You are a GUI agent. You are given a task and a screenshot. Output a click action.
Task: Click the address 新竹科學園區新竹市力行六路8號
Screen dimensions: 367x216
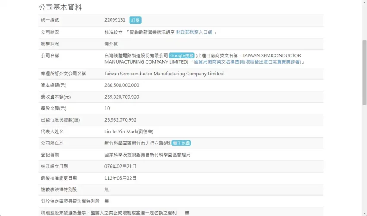pos(137,143)
